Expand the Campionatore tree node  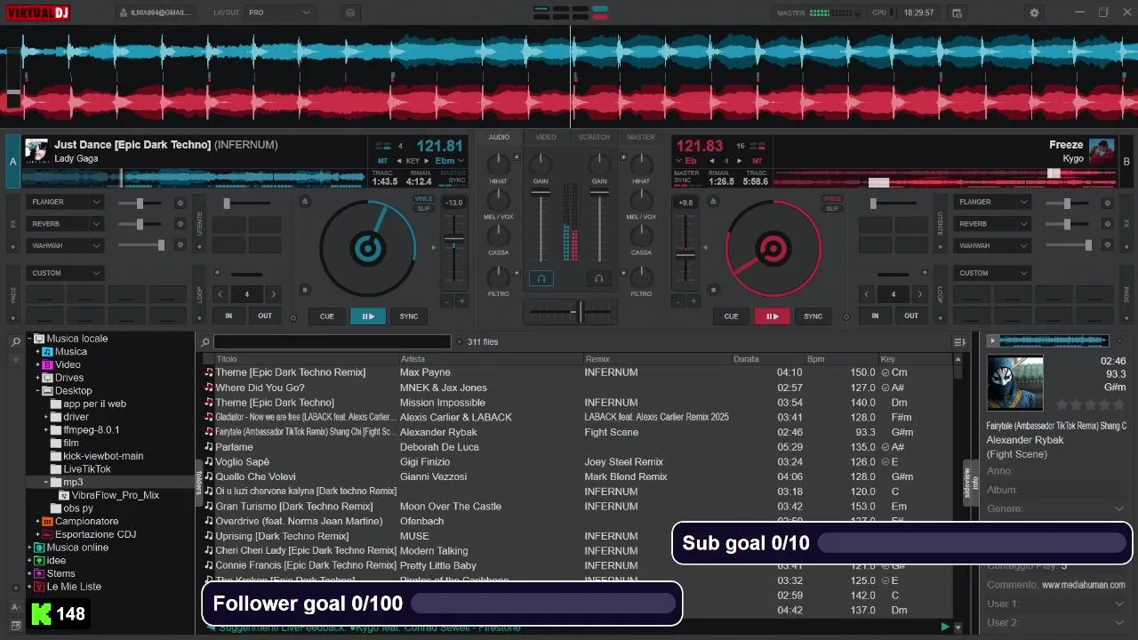coord(37,521)
